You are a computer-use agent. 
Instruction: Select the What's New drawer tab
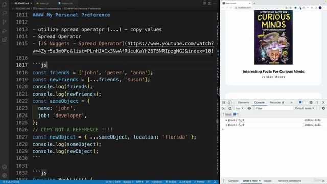250,181
